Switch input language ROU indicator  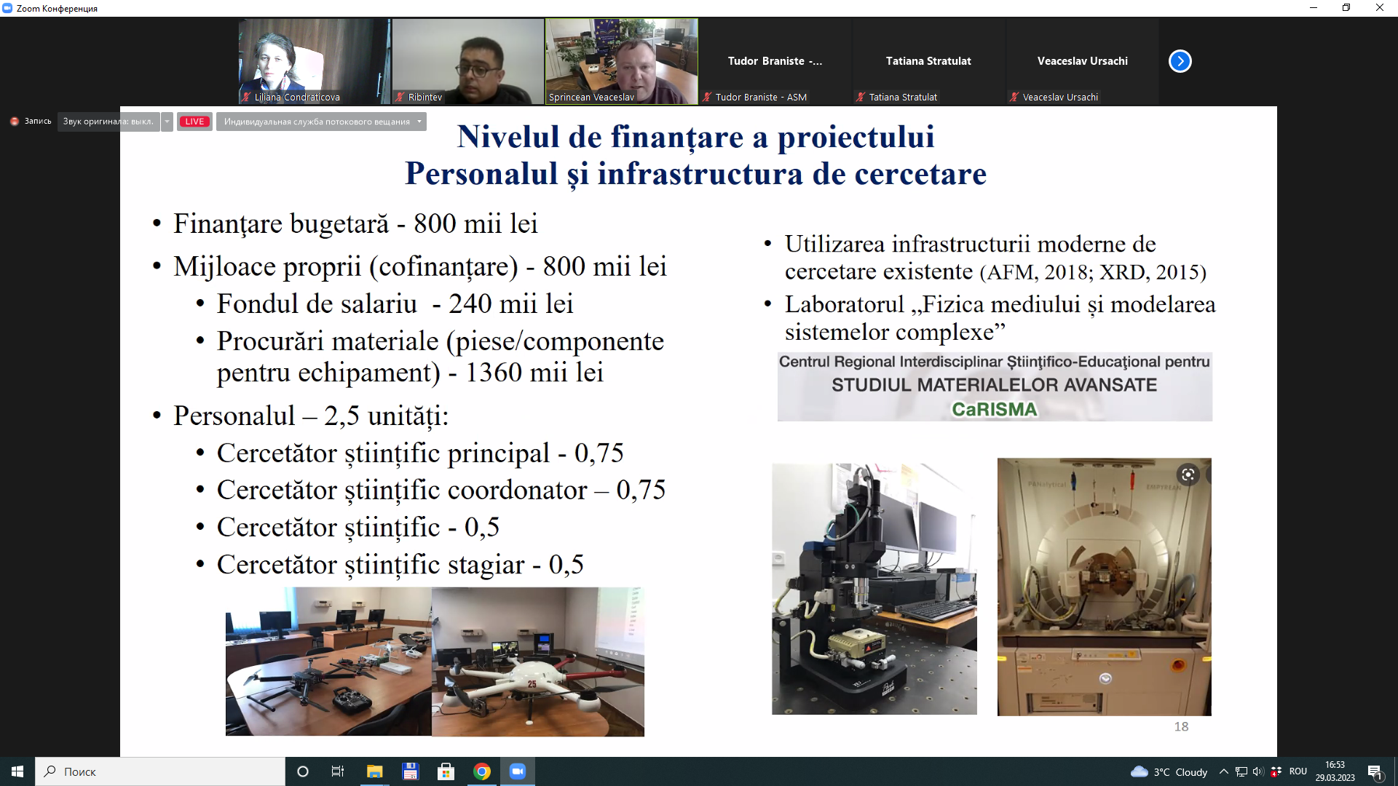click(1298, 771)
